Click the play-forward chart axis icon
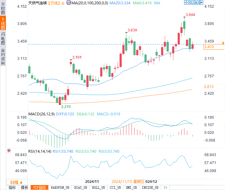225x190 pixels. pos(196,2)
